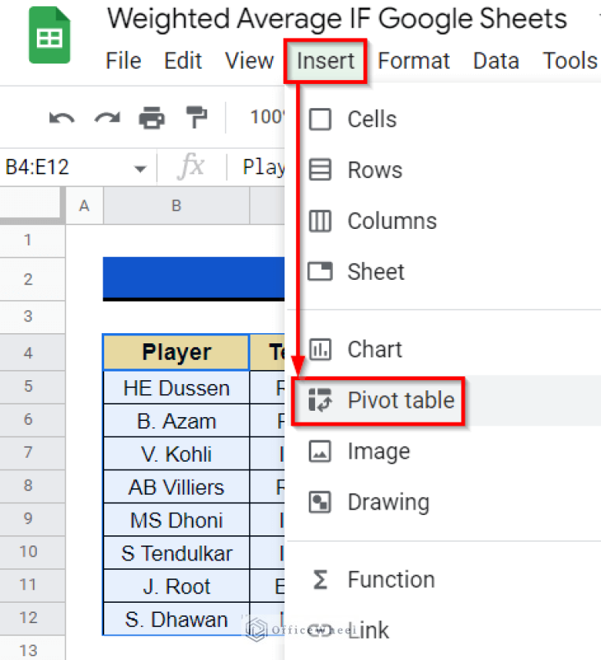Open the Data menu
The height and width of the screenshot is (660, 601).
[x=496, y=60]
